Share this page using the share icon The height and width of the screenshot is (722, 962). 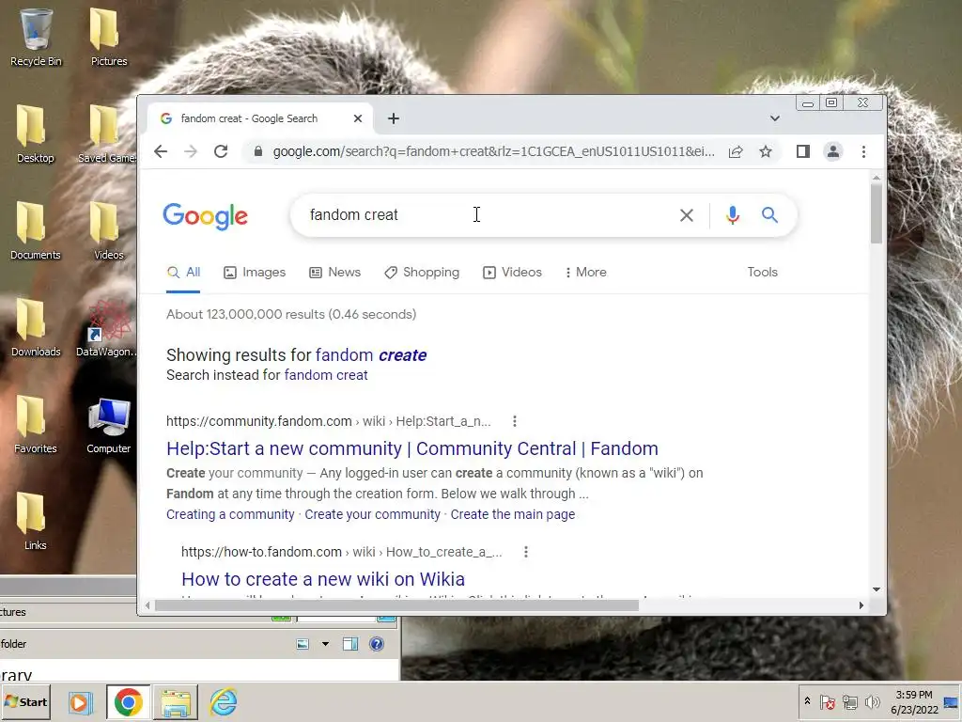pos(736,151)
